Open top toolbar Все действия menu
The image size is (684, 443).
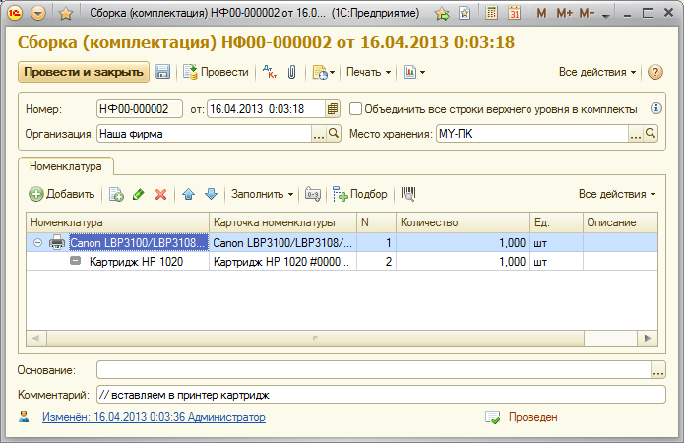coord(597,72)
